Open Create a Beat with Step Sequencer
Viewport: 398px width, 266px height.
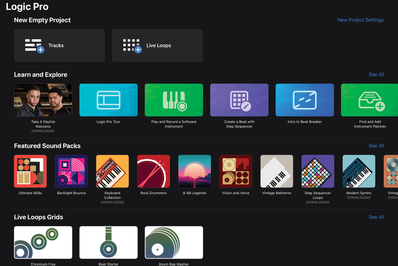(x=239, y=99)
